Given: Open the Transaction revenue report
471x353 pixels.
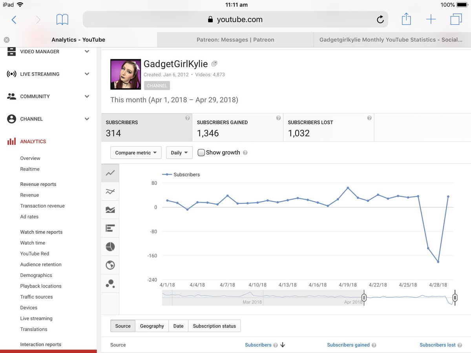Looking at the screenshot, I should (x=42, y=206).
